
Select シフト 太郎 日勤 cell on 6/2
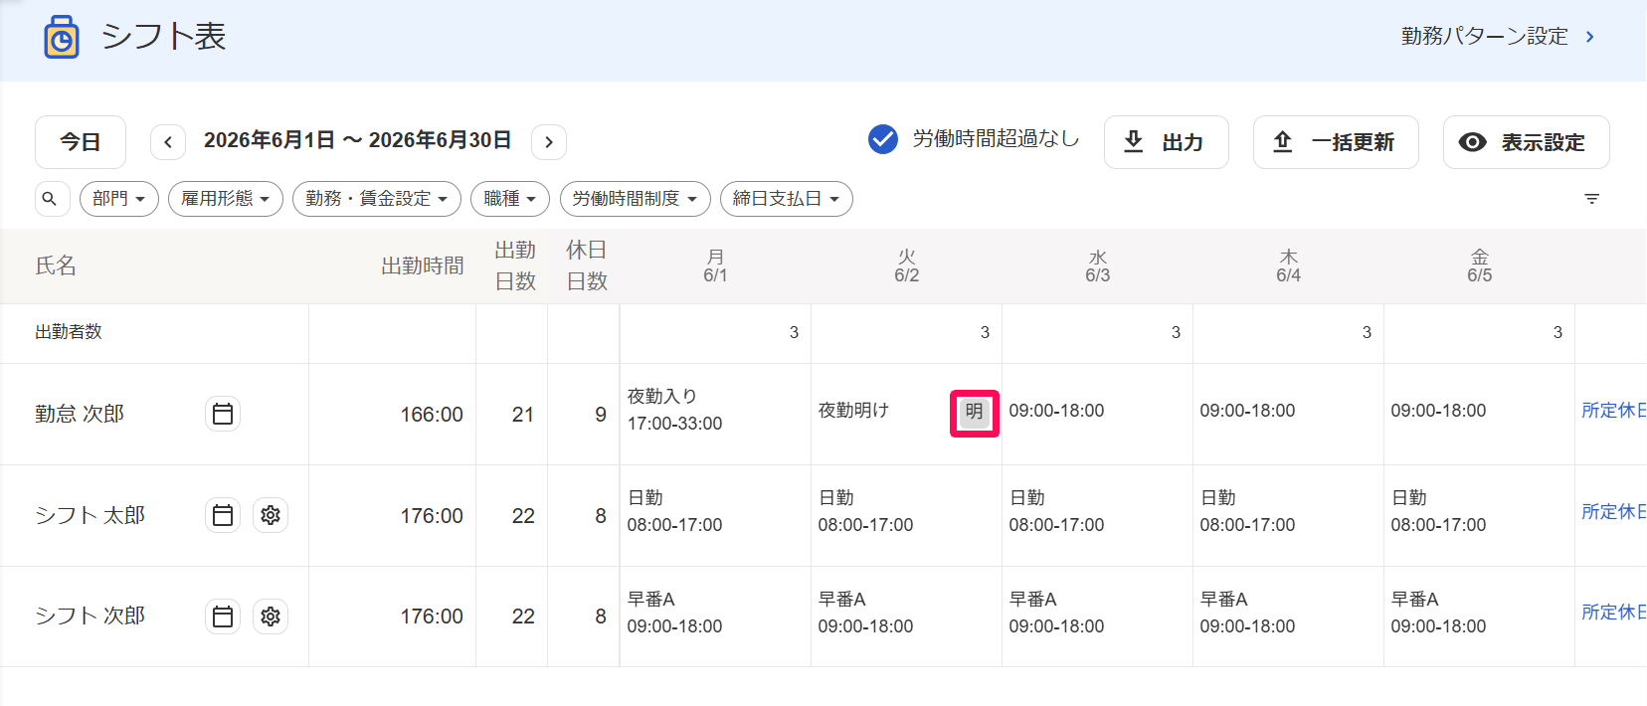coord(906,515)
